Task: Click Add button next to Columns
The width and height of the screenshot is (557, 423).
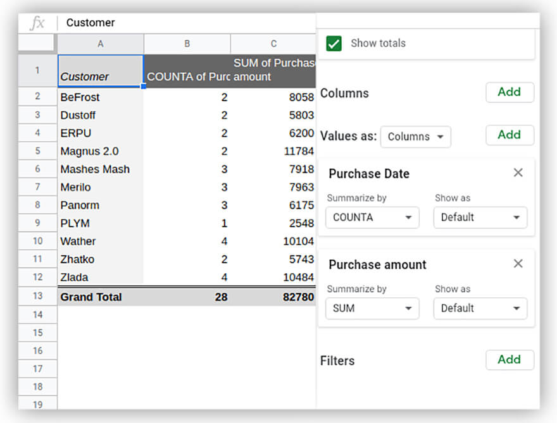Action: 510,92
